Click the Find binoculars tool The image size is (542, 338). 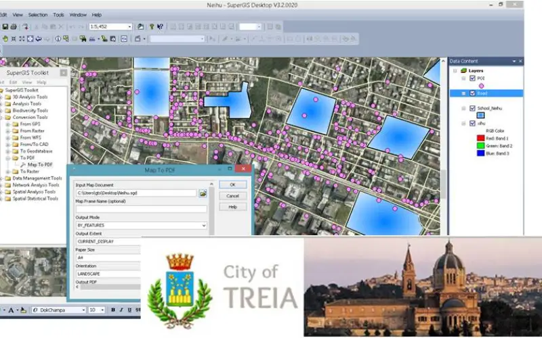tap(83, 39)
